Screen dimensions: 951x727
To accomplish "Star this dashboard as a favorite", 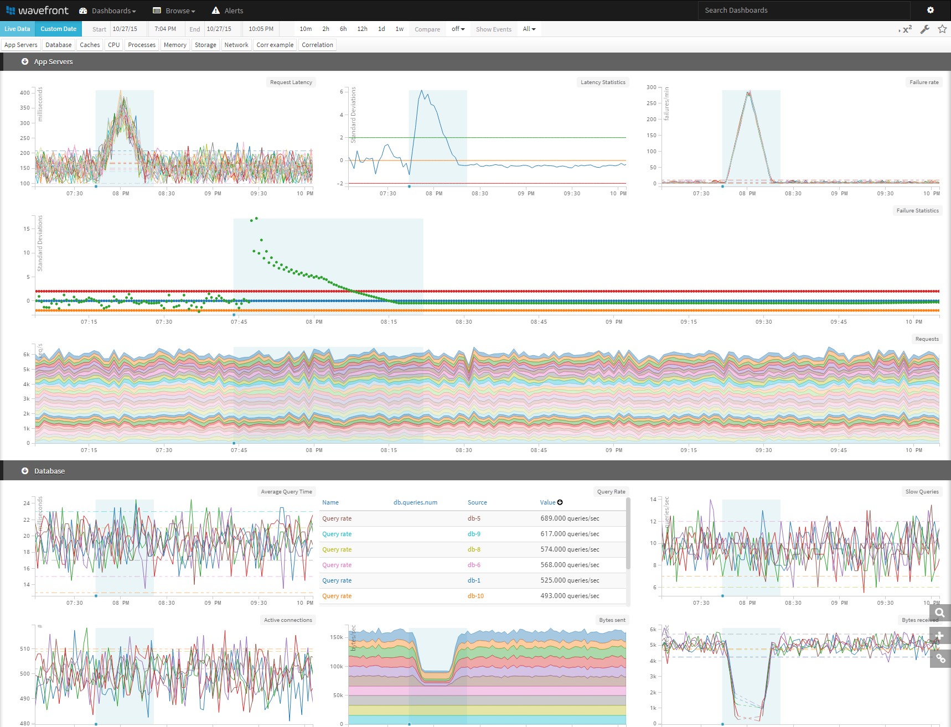I will coord(942,29).
